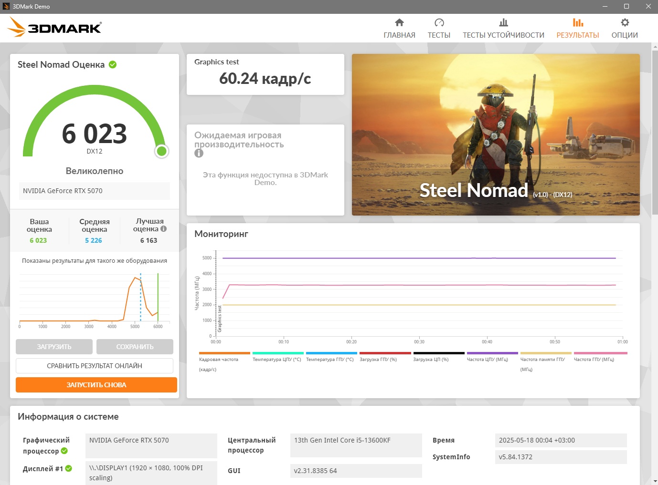
Task: Toggle the Температура ГПУ legend series
Action: tap(330, 357)
